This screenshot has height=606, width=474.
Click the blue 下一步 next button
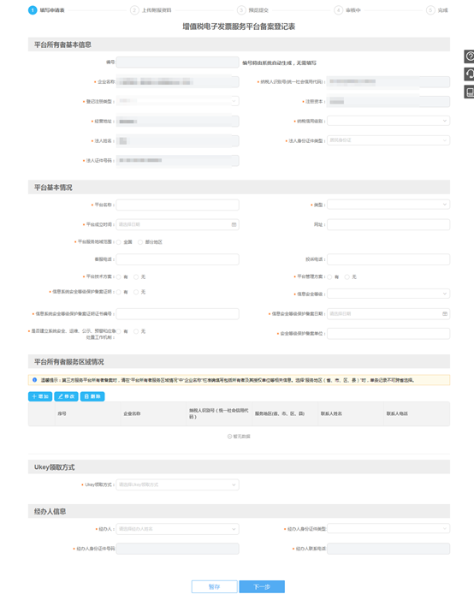(262, 586)
